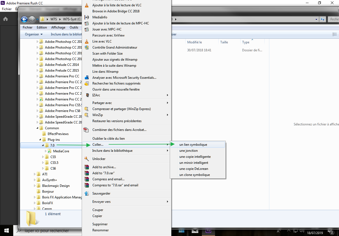Image resolution: width=339 pixels, height=236 pixels.
Task: Collapse the Plug-ins folder in tree
Action: (x=40, y=140)
